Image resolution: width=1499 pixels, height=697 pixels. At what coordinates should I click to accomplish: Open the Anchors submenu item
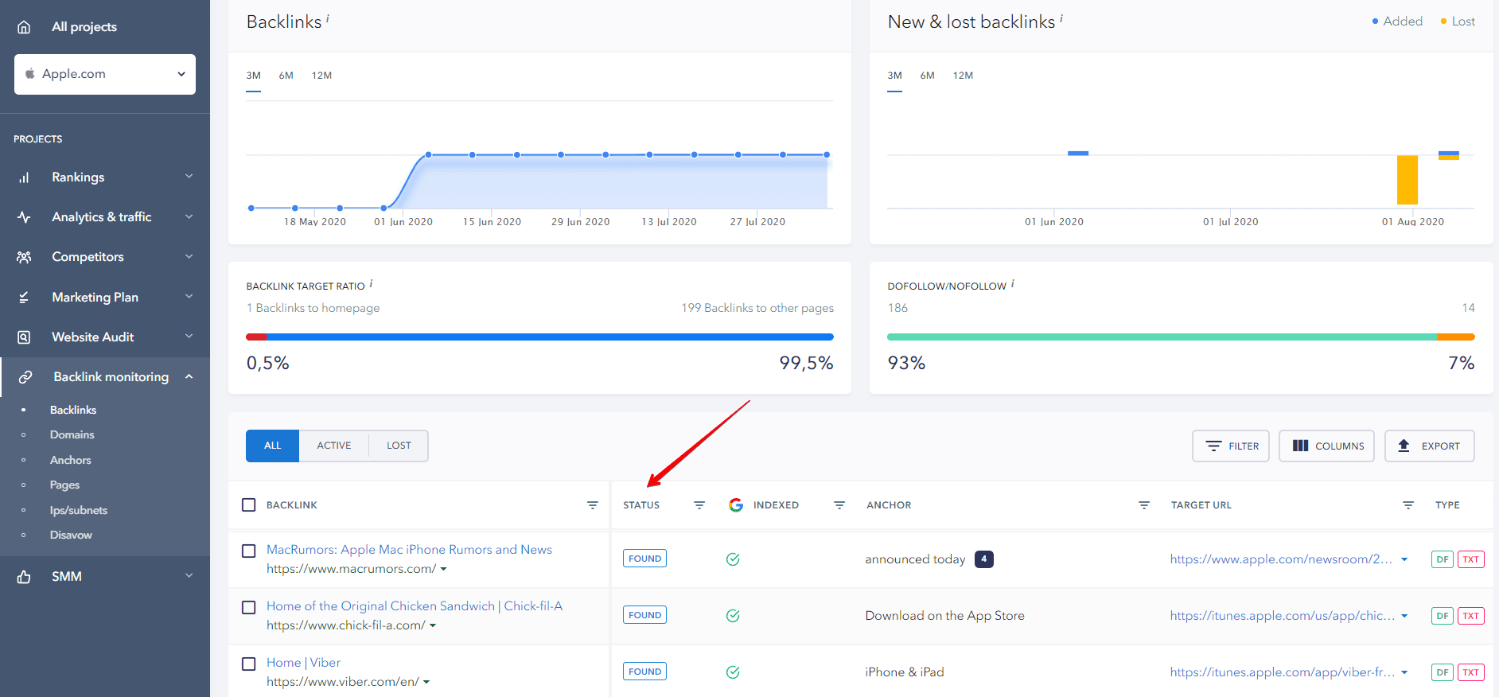[x=70, y=461]
